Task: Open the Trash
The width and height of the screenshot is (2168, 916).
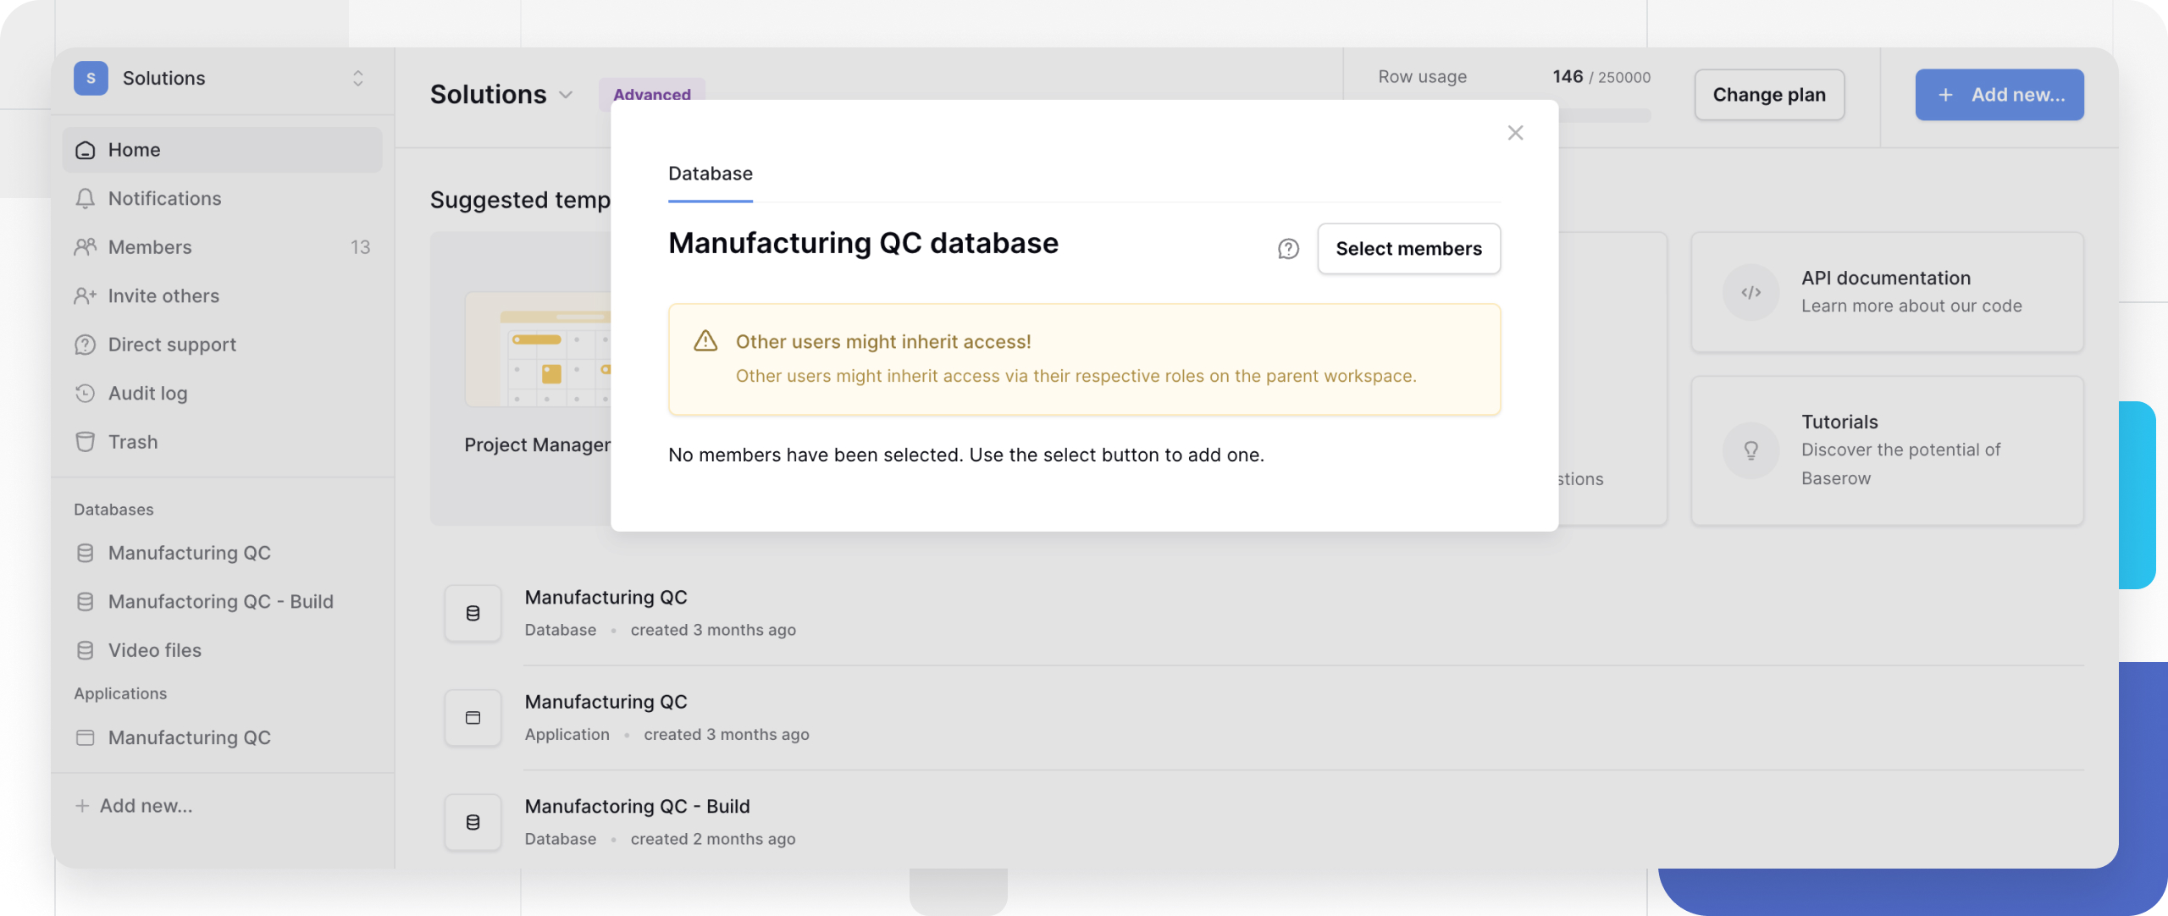Action: (x=132, y=441)
